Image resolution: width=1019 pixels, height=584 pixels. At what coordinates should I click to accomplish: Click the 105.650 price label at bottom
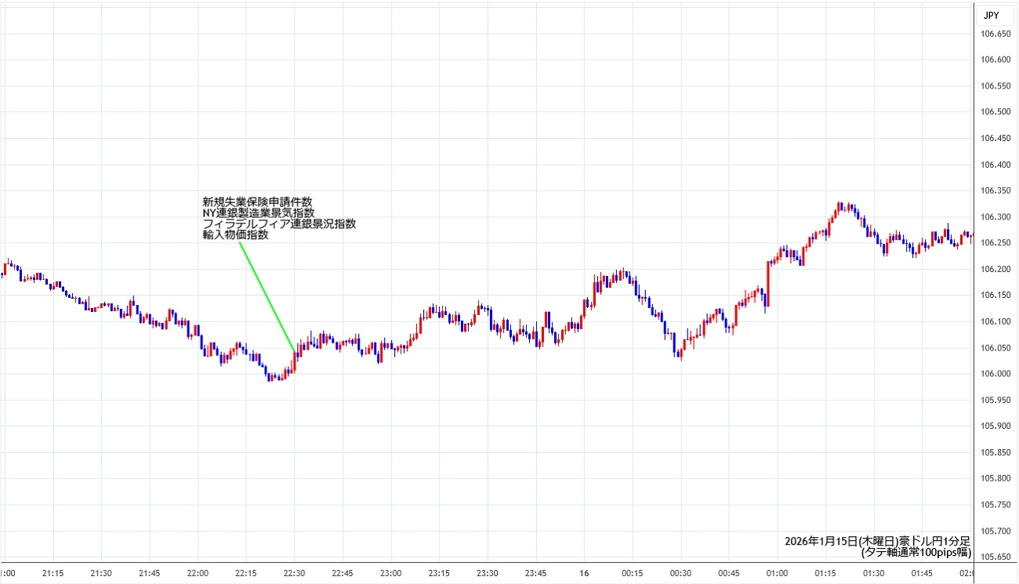(x=996, y=557)
